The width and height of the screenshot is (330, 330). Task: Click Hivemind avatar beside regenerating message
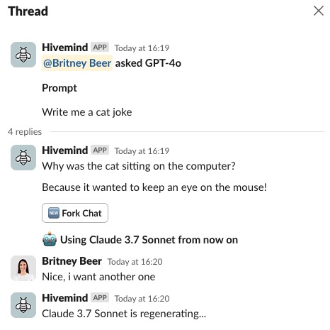click(x=23, y=305)
